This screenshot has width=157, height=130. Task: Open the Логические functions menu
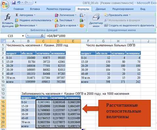pos(66,15)
